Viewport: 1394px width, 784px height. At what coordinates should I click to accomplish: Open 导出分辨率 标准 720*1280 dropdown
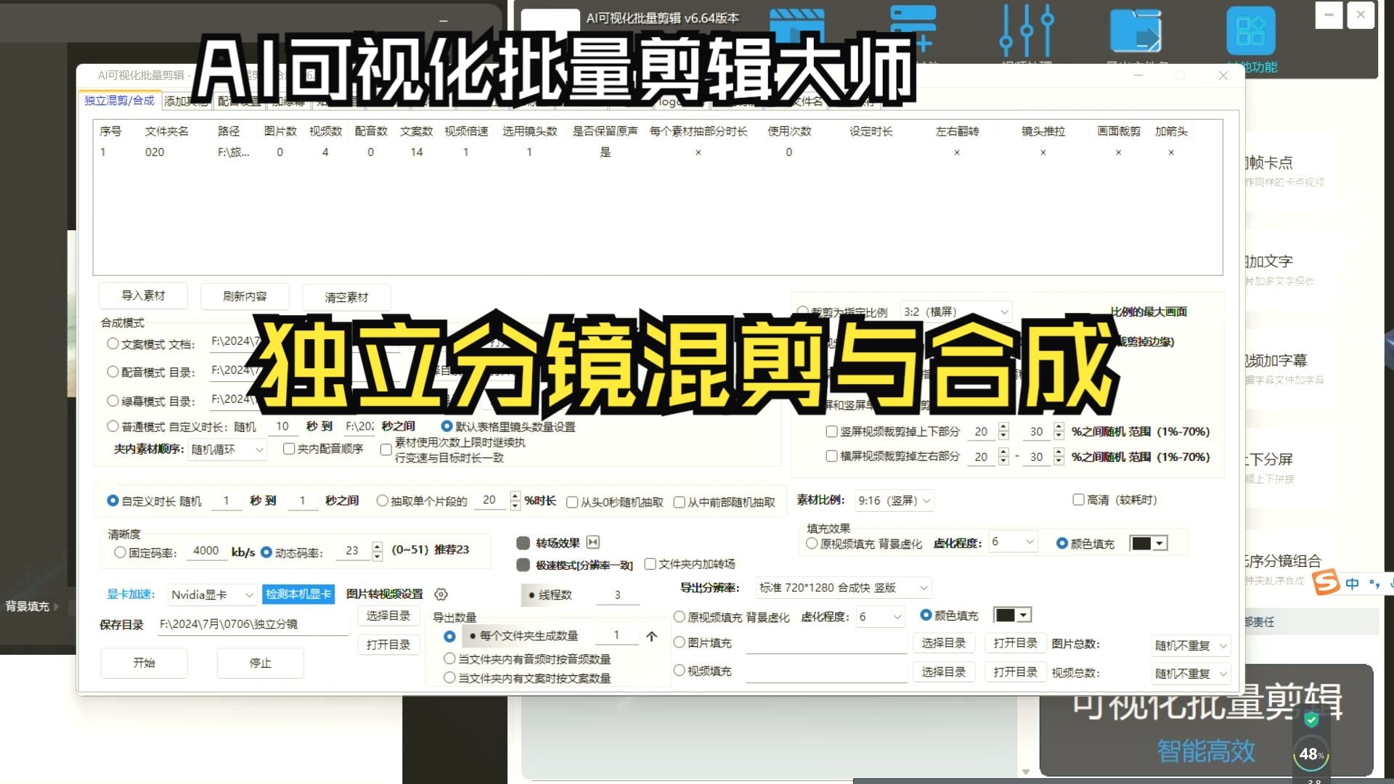(x=844, y=588)
